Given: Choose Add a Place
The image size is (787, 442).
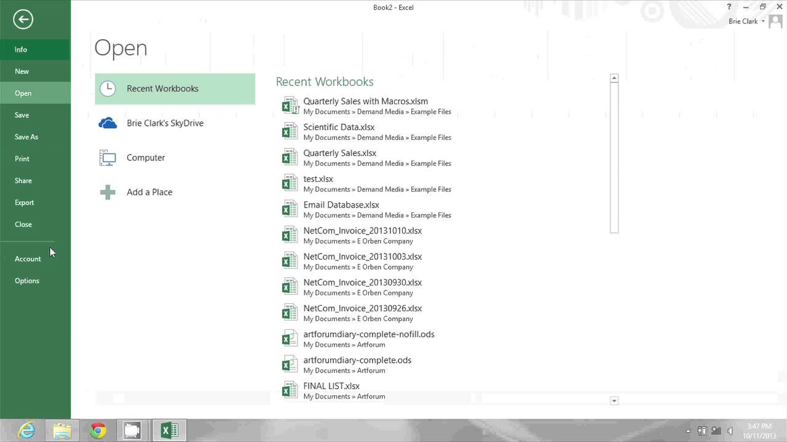Looking at the screenshot, I should [175, 192].
